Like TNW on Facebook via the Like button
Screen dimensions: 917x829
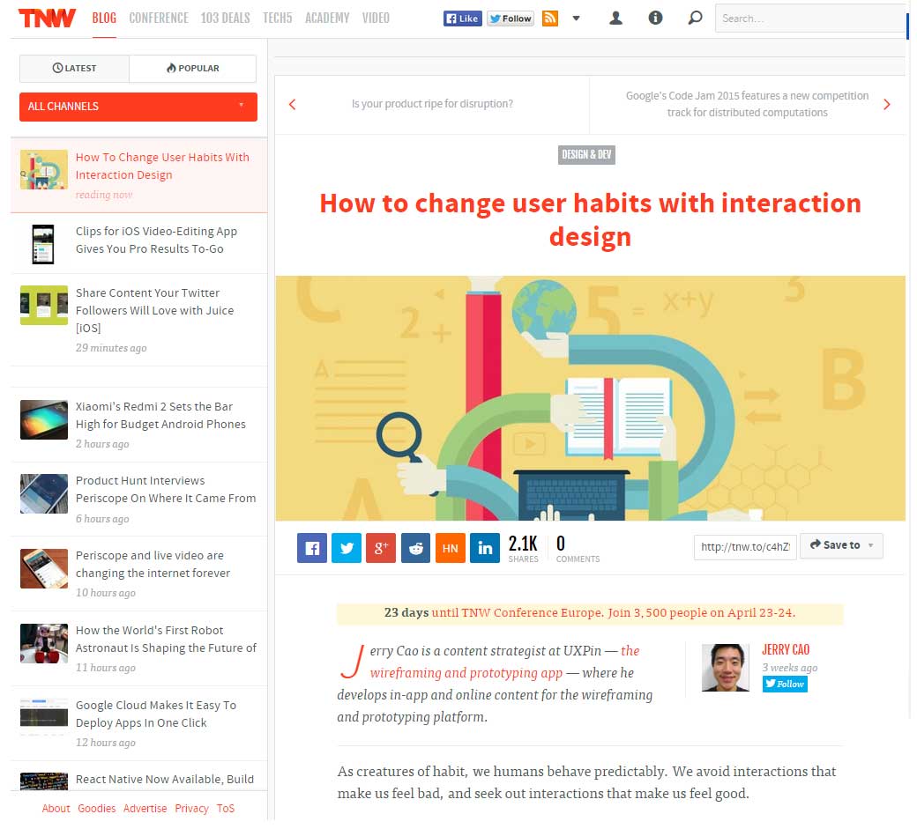(462, 18)
